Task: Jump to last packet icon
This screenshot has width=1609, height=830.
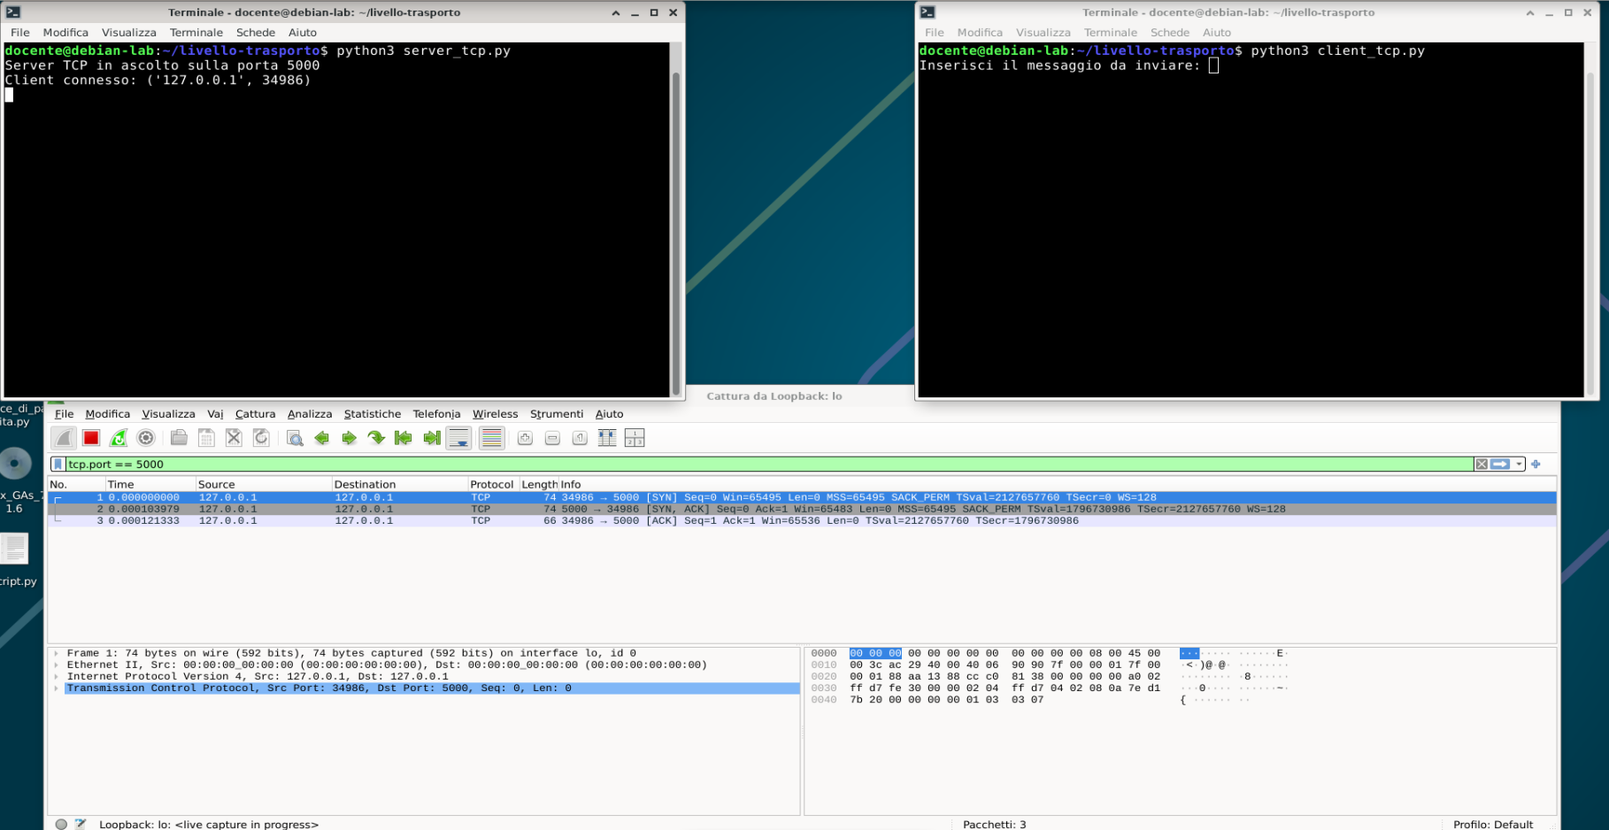Action: tap(432, 438)
